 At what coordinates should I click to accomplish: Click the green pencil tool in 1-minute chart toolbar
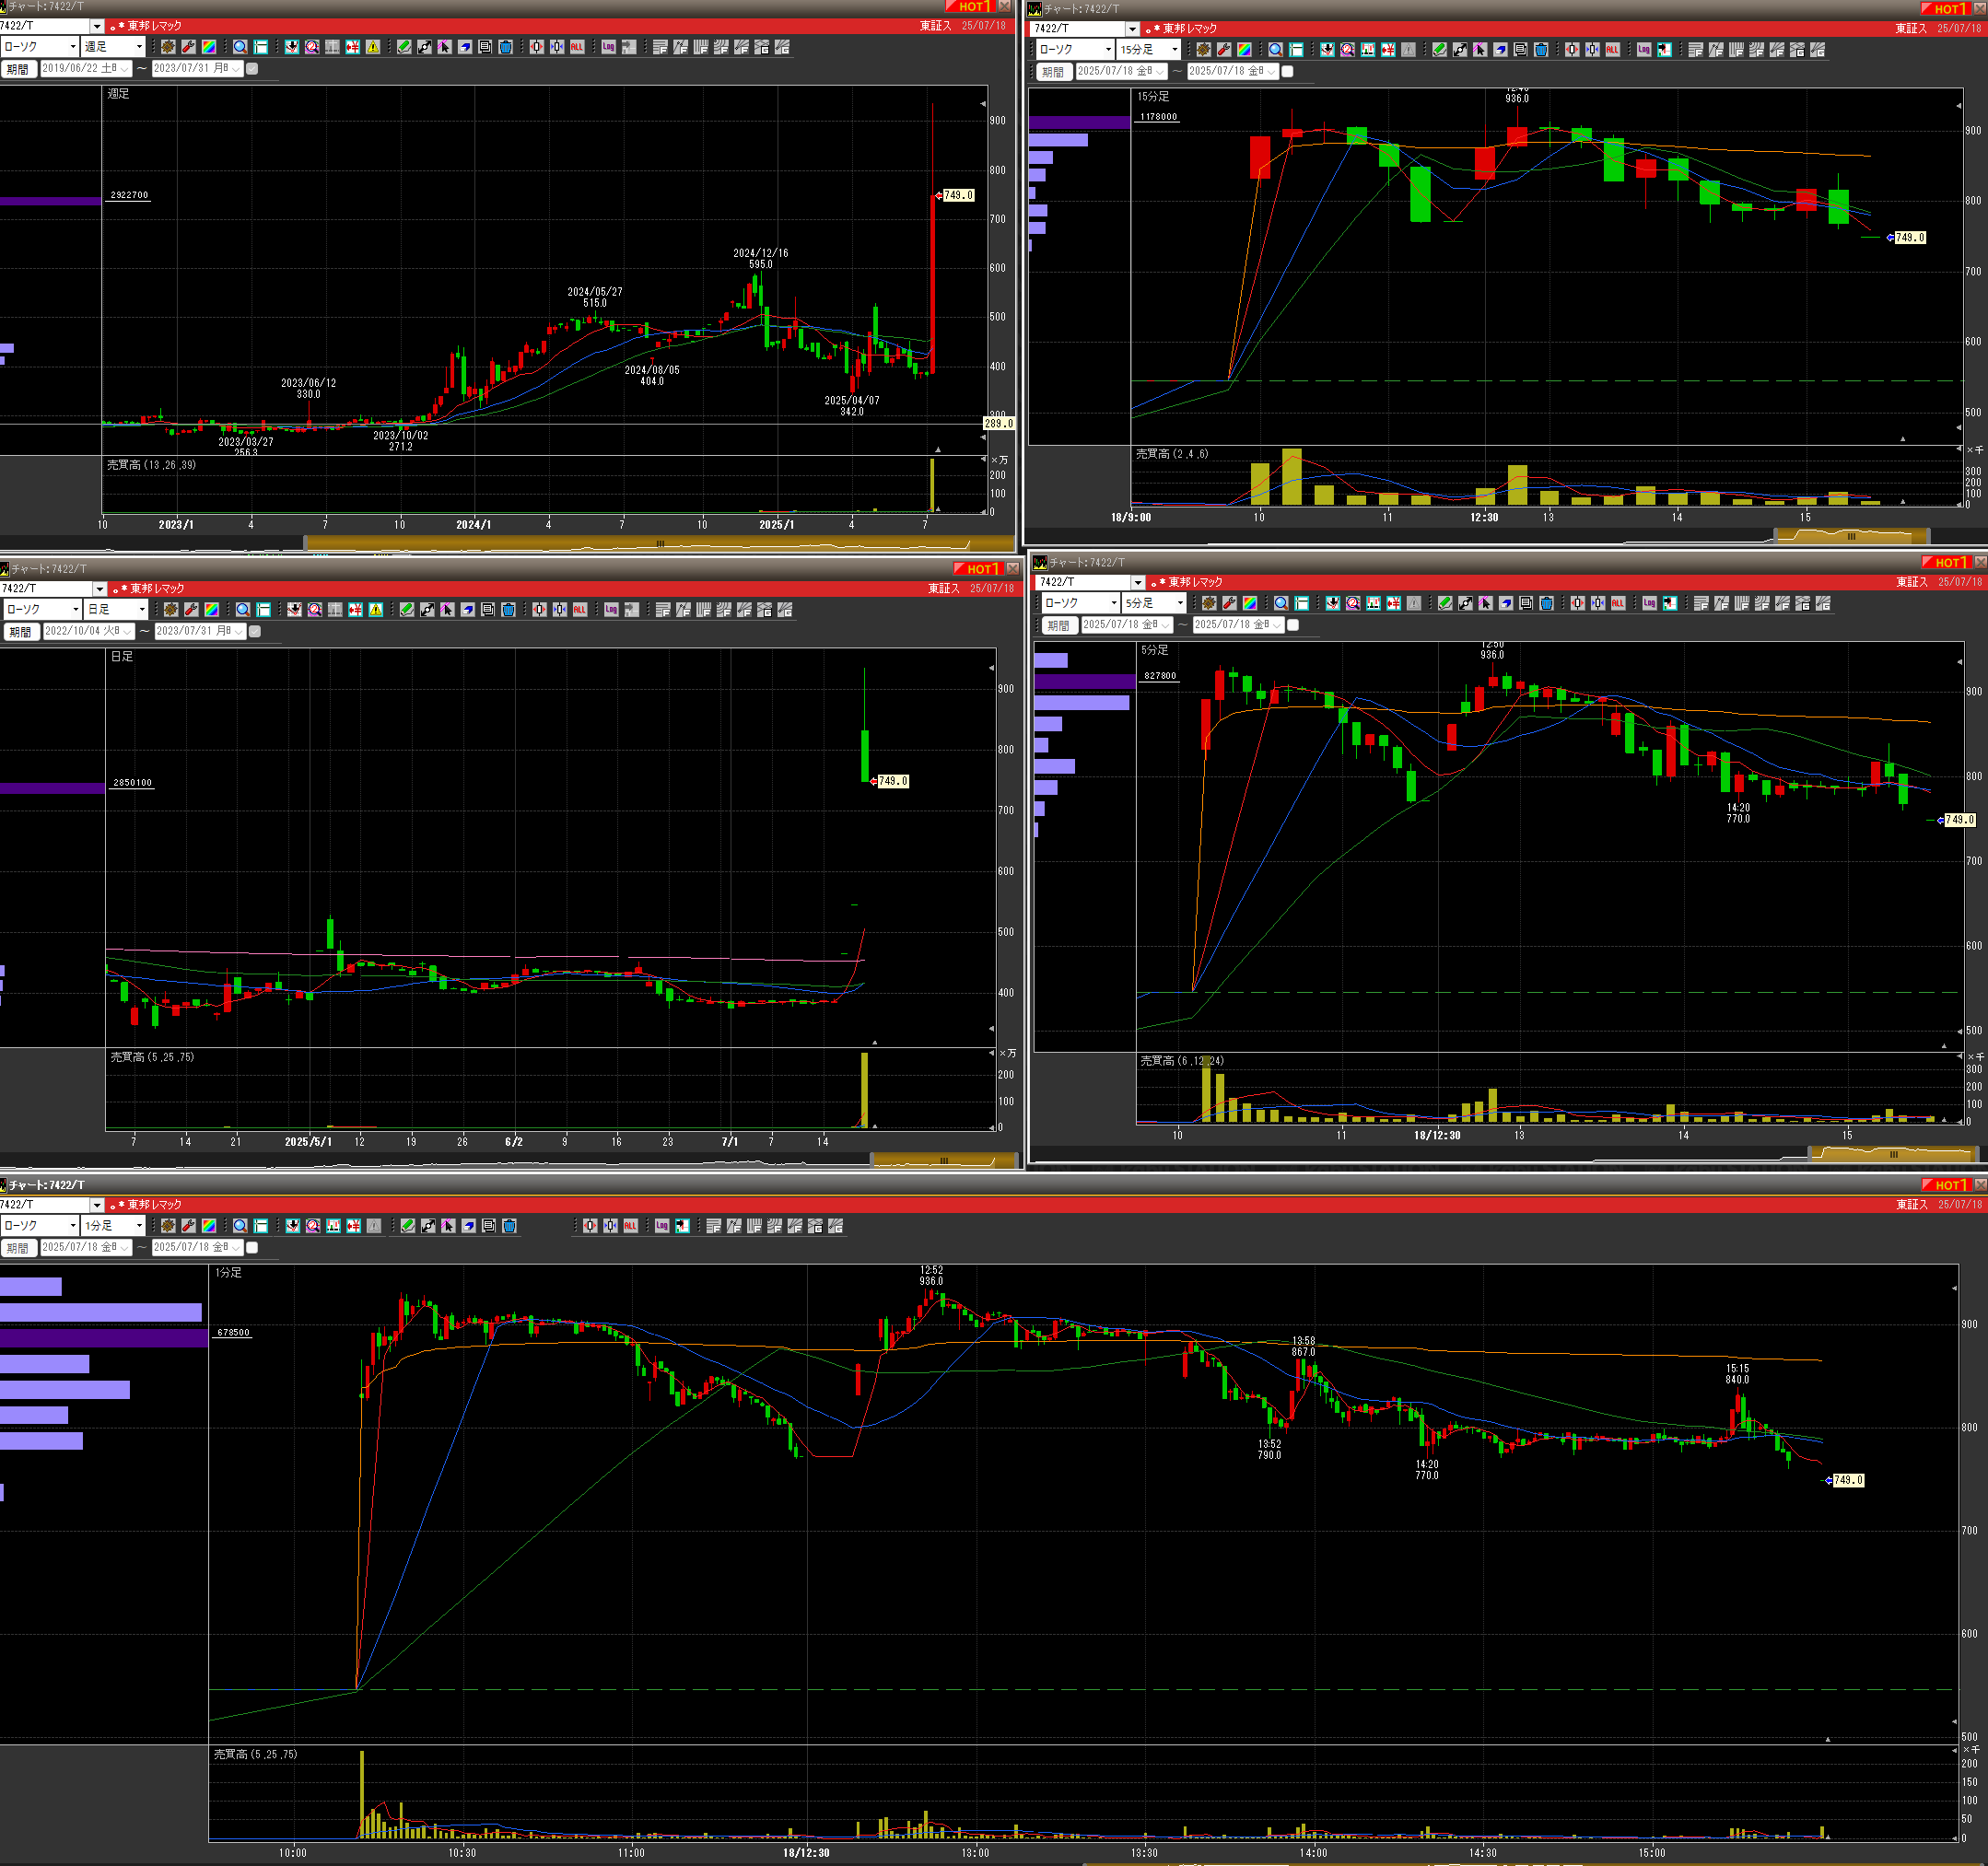[408, 1226]
